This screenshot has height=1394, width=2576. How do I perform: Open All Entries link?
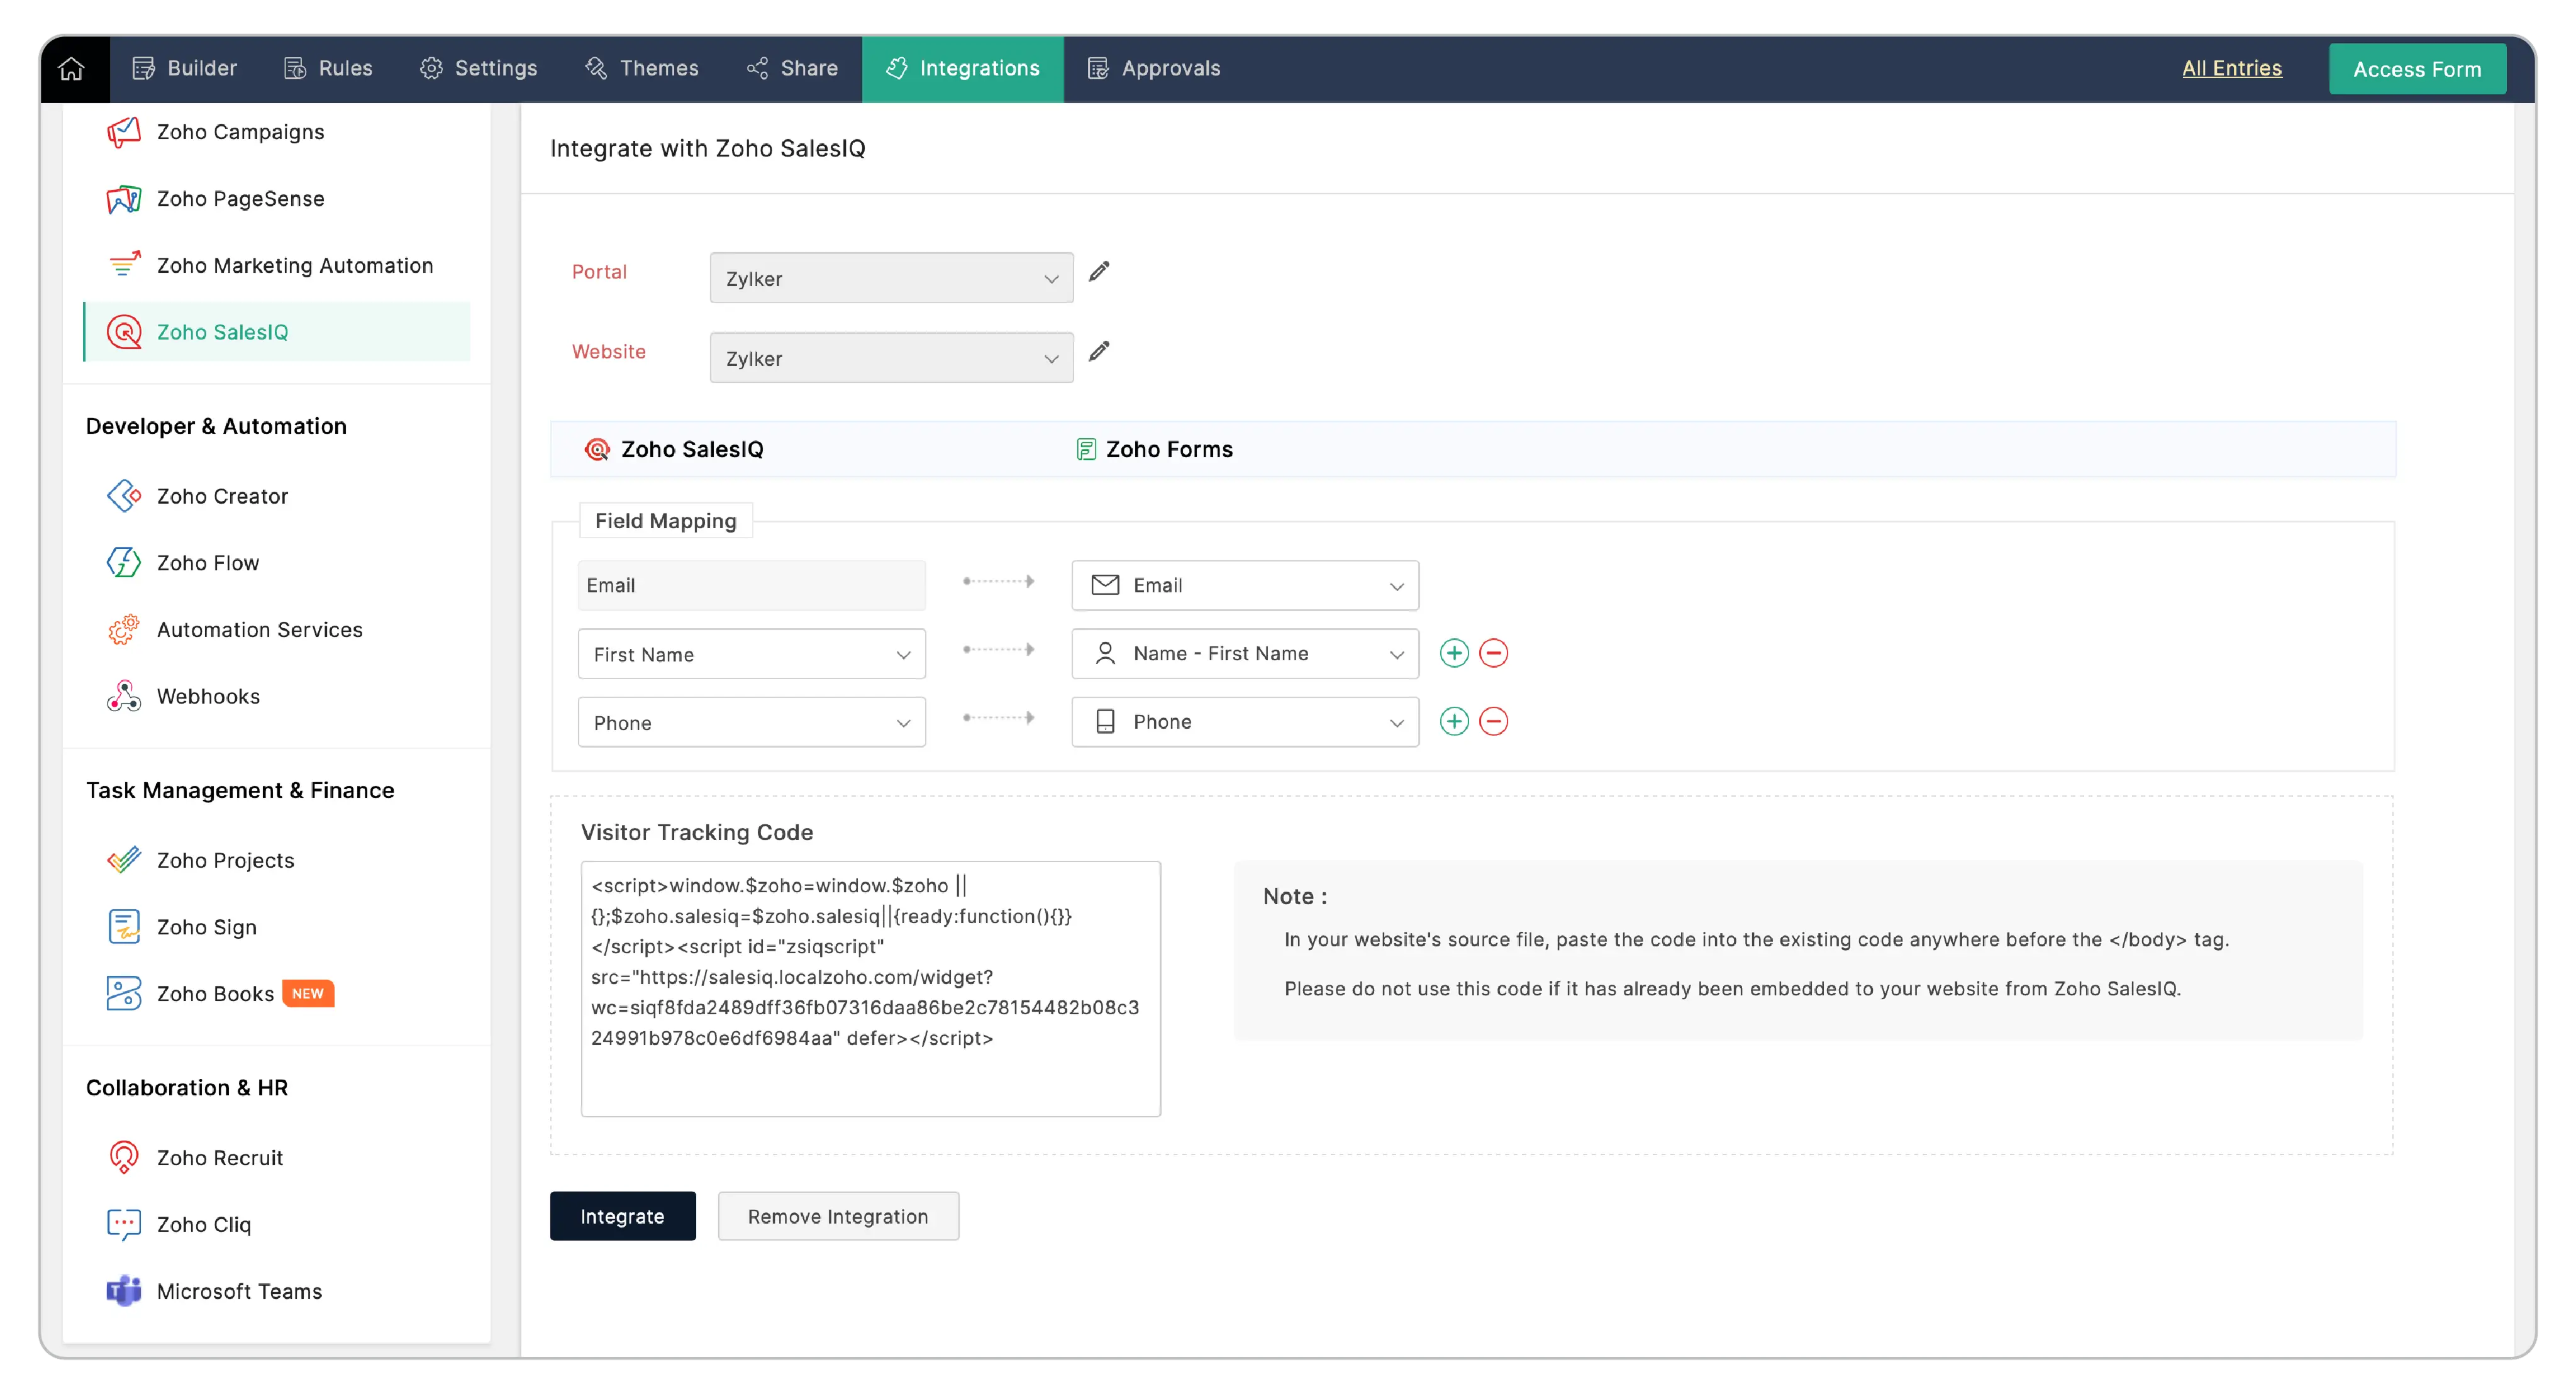2231,68
